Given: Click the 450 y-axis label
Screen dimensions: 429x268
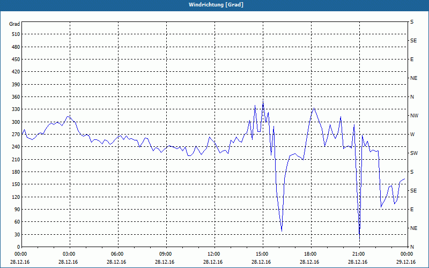Looking at the screenshot, I should [16, 59].
